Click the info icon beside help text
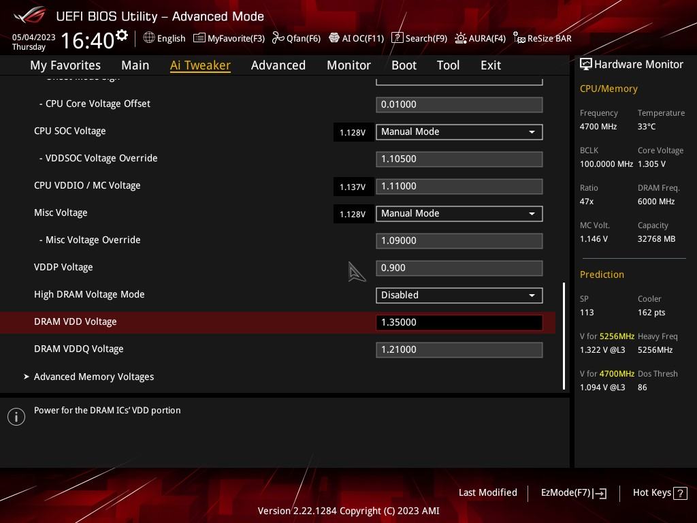This screenshot has width=697, height=523. pos(16,417)
